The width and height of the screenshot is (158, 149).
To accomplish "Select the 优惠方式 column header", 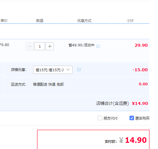I will tap(84, 21).
